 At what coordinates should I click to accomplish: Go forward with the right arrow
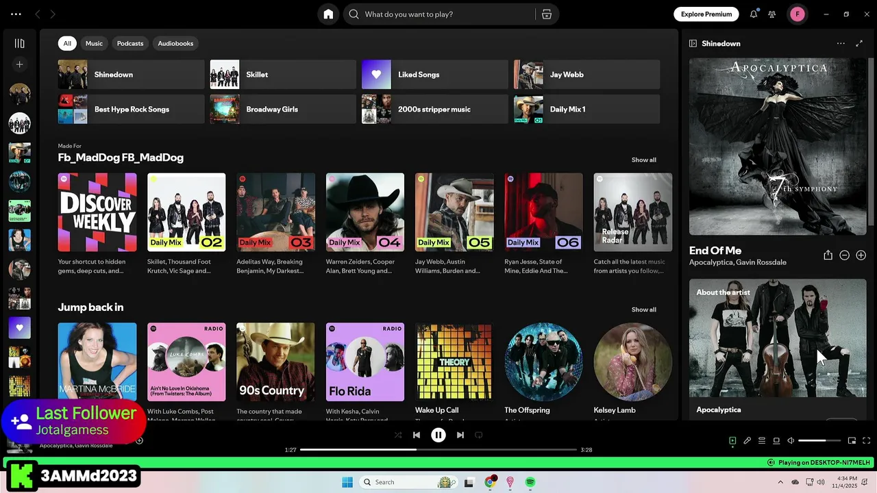[x=53, y=14]
